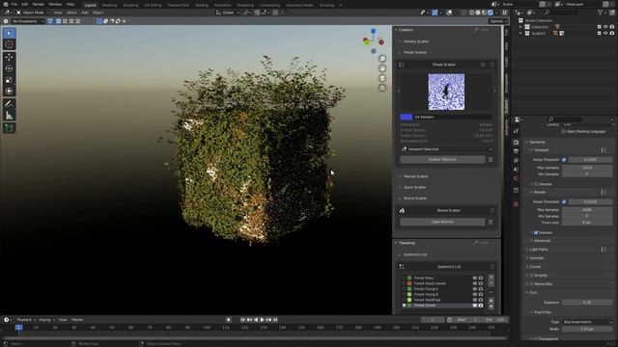The image size is (618, 347).
Task: Open the File menu
Action: tap(14, 4)
